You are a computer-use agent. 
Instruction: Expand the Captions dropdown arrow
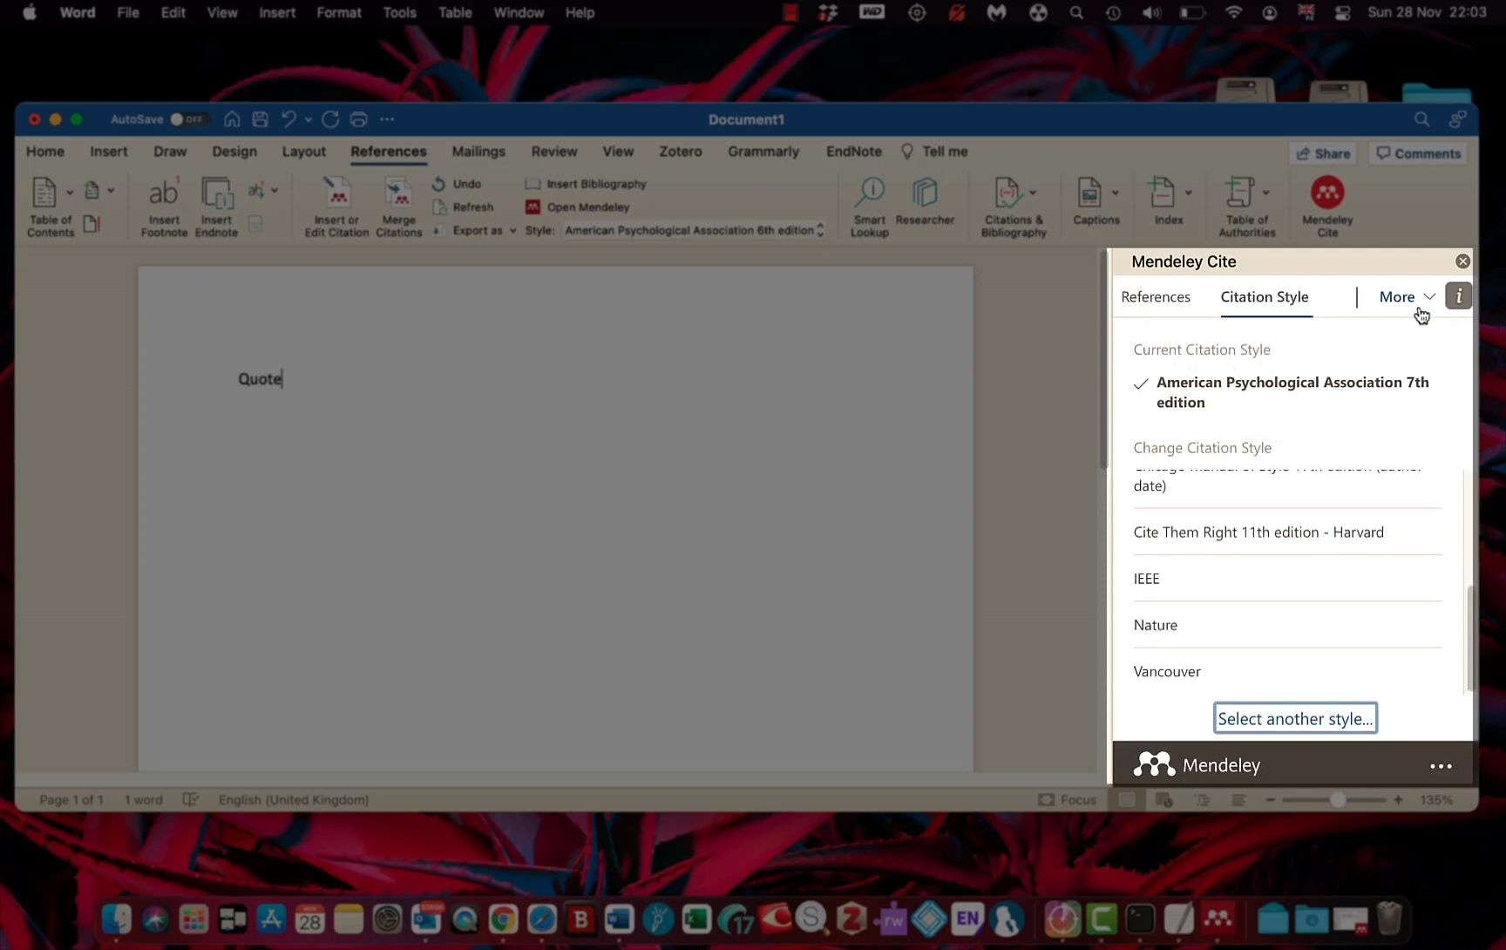tap(1116, 192)
